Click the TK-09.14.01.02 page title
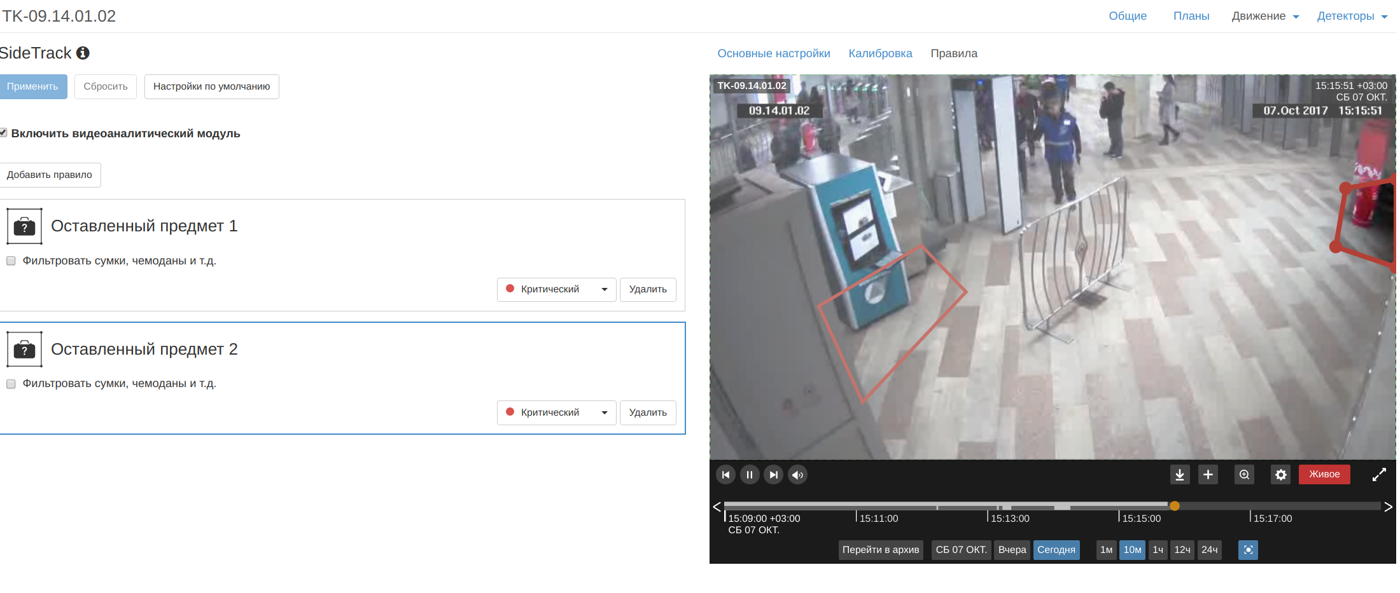The image size is (1400, 593). pyautogui.click(x=59, y=16)
